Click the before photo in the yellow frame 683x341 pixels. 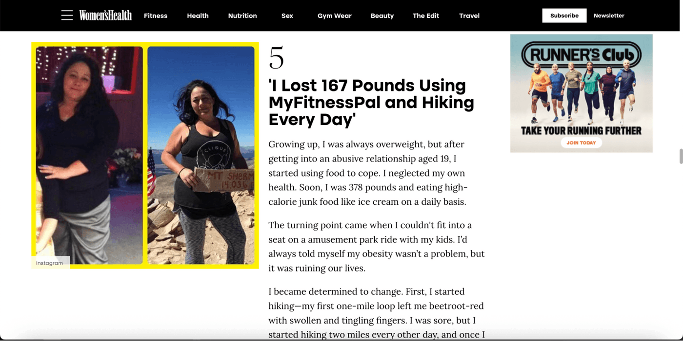coord(89,155)
